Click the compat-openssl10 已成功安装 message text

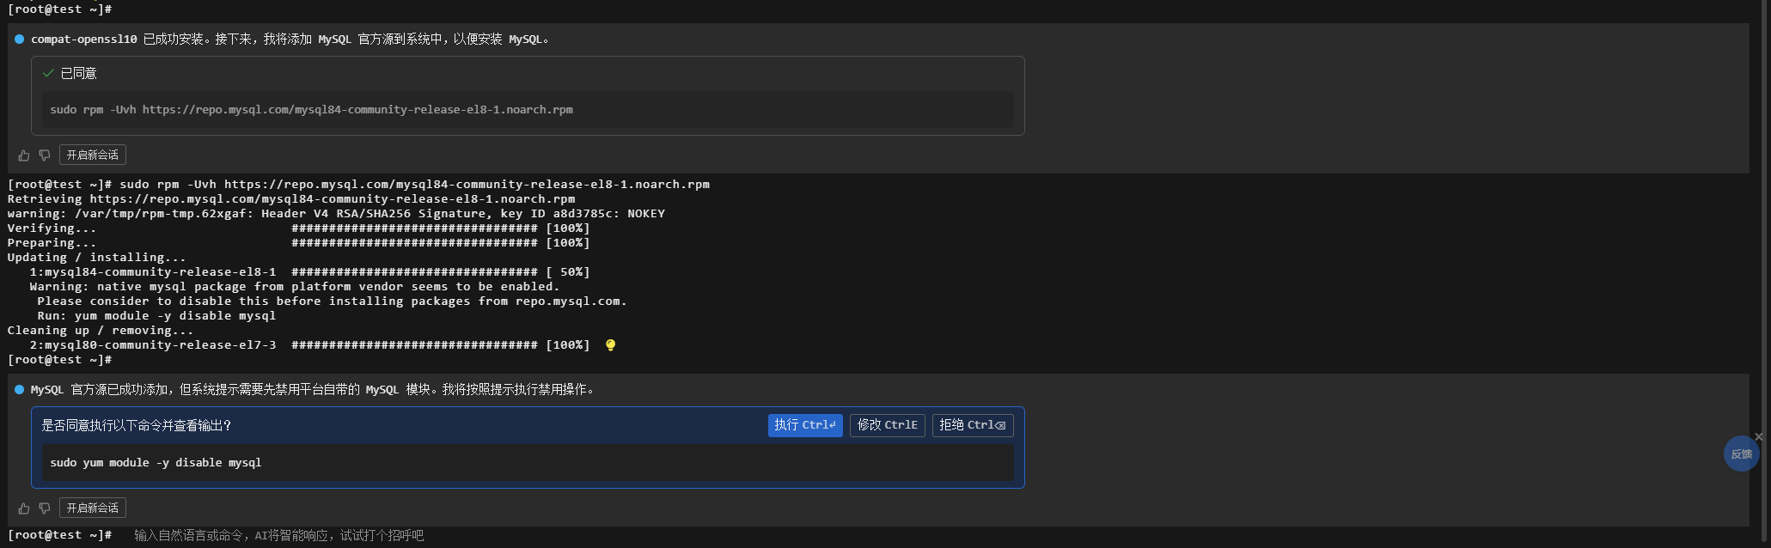[x=290, y=40]
